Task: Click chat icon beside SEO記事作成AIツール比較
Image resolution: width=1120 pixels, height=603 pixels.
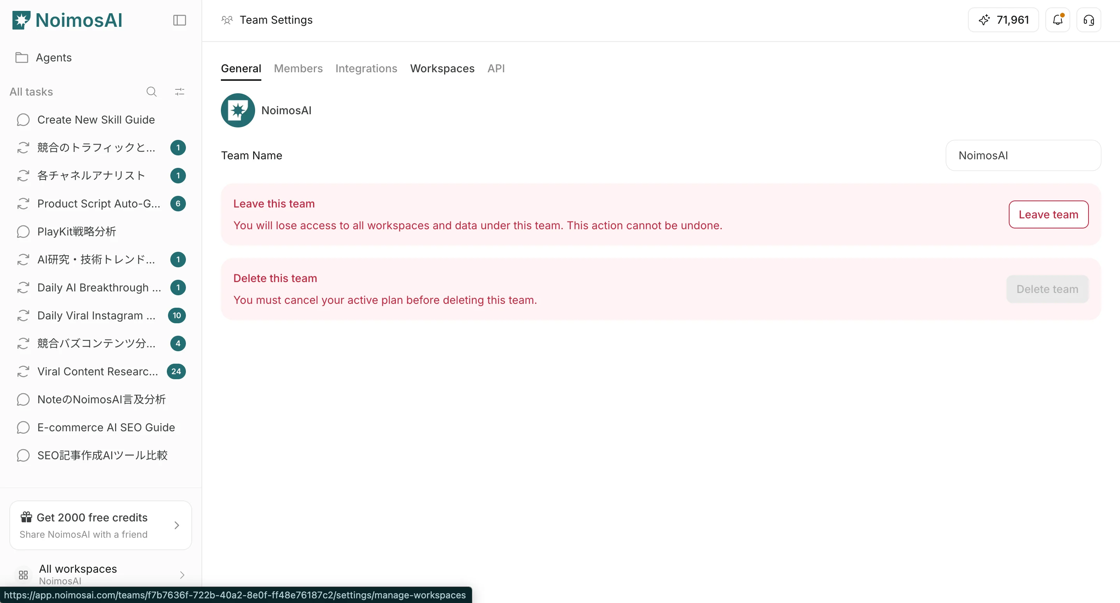Action: pyautogui.click(x=23, y=455)
